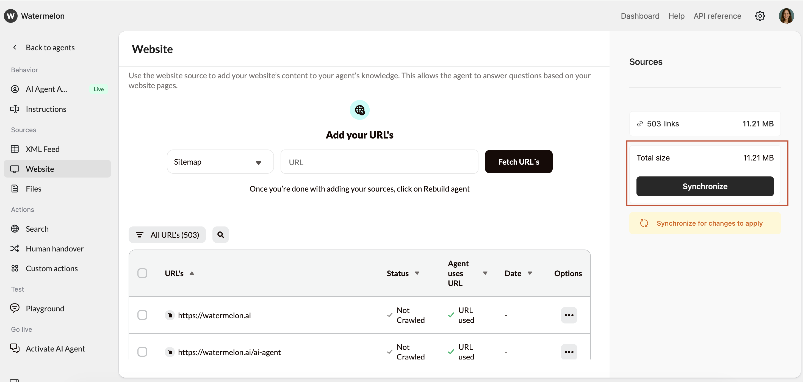Go to Files in the sidebar
803x382 pixels.
pos(33,189)
